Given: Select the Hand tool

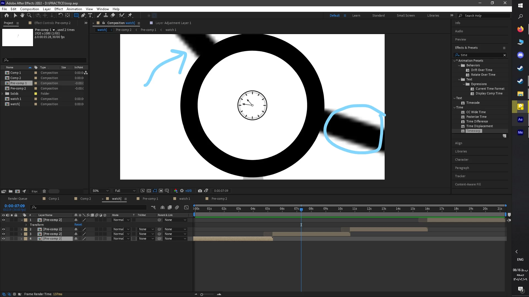Looking at the screenshot, I should pos(22,15).
